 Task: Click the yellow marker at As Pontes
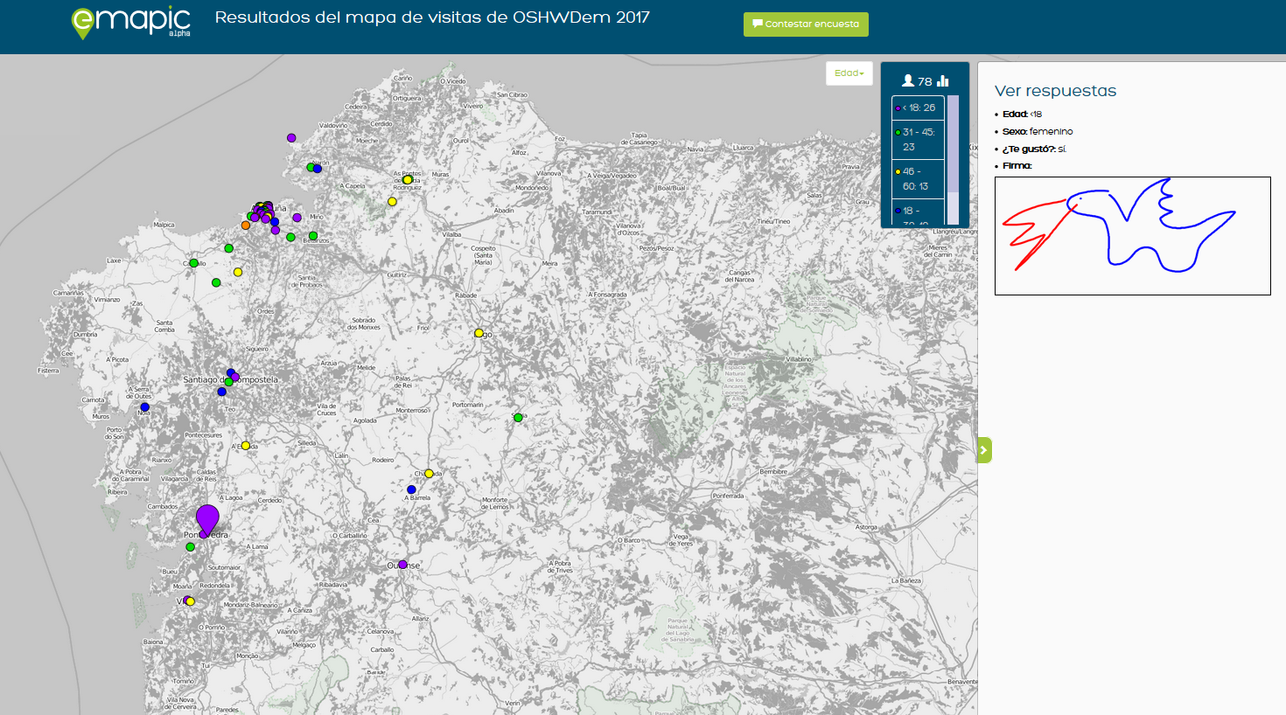pos(407,180)
